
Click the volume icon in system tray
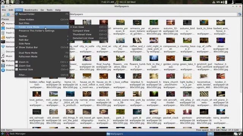point(222,2)
